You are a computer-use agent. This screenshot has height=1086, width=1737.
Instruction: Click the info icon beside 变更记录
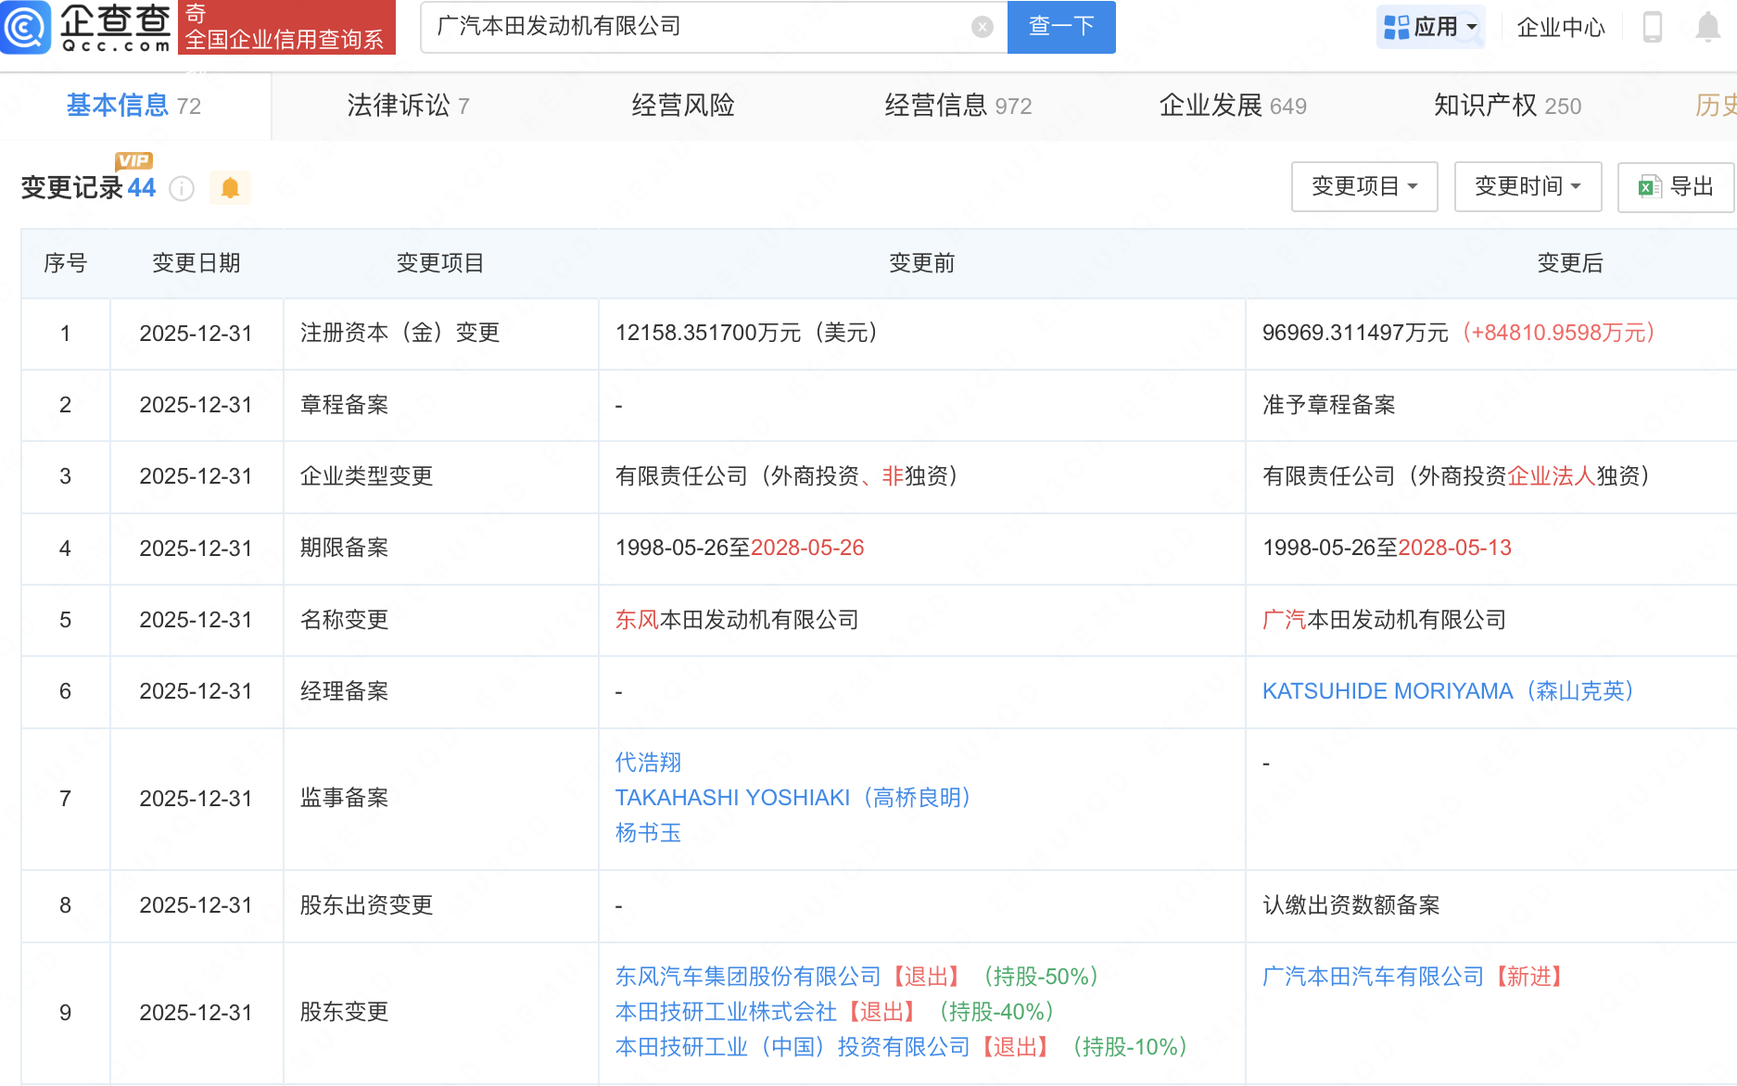click(x=182, y=189)
